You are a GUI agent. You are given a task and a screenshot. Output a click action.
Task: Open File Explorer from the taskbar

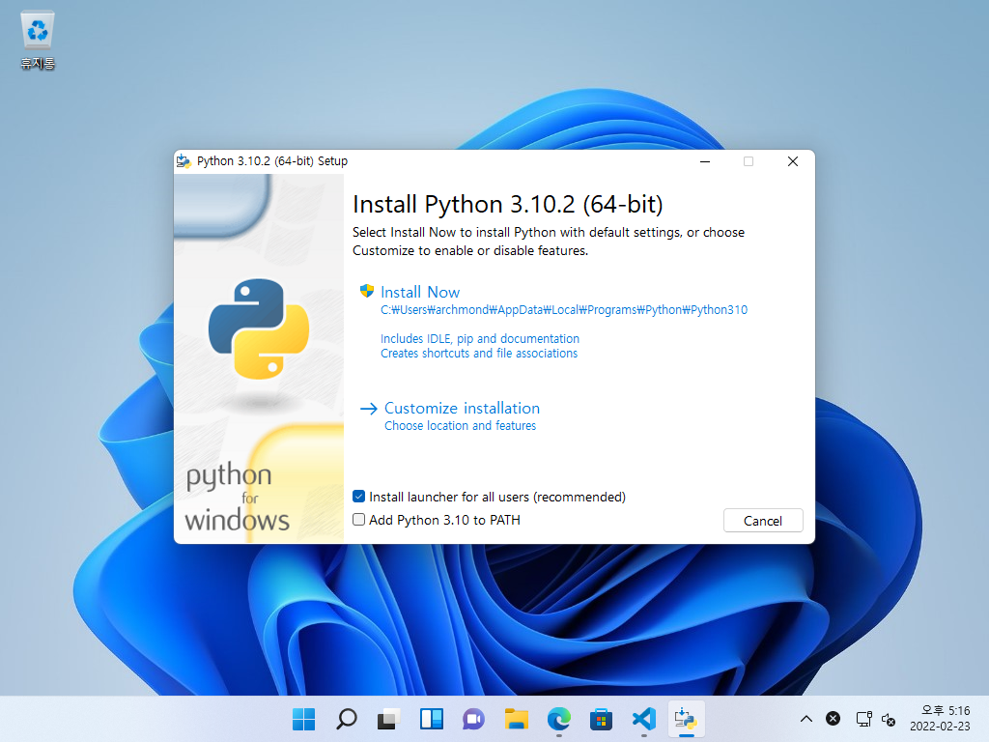516,719
